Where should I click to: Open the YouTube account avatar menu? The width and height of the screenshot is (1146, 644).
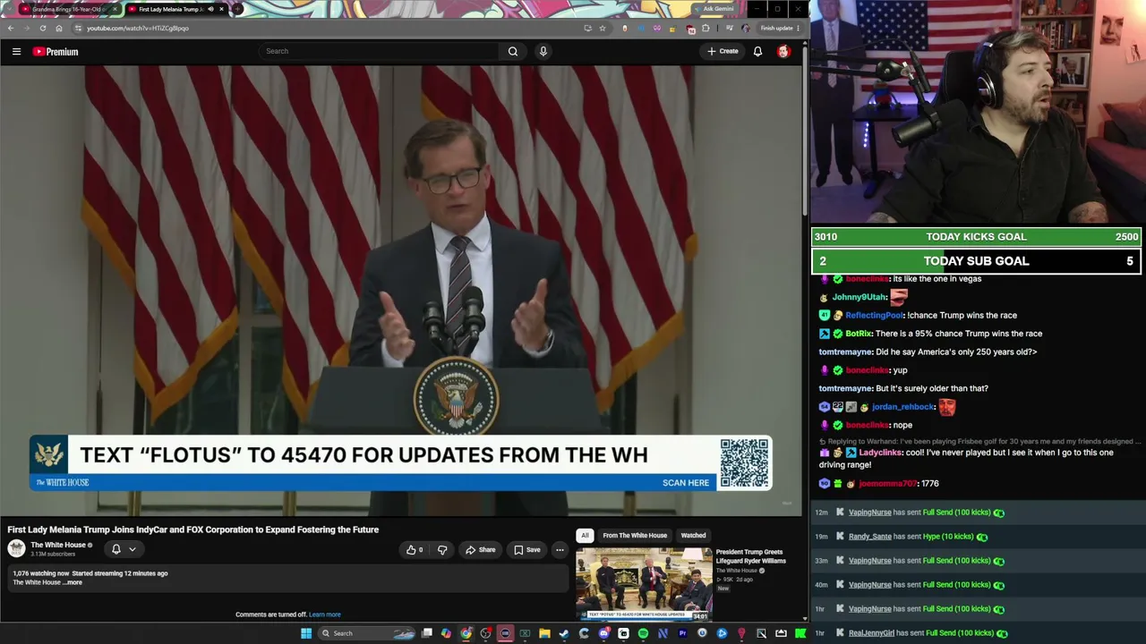click(783, 51)
